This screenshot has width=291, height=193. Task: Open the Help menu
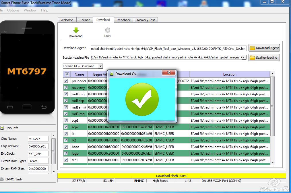pyautogui.click(x=44, y=10)
